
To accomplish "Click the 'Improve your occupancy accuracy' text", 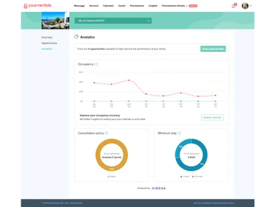I will (x=100, y=115).
